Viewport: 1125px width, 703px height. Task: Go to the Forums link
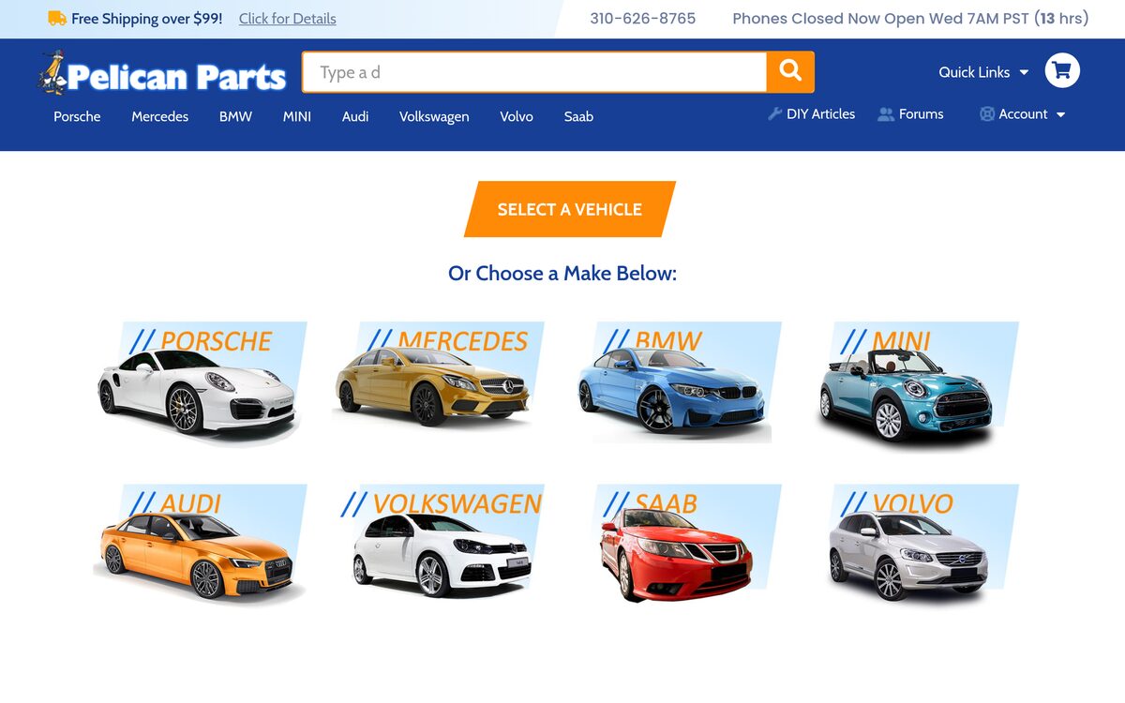click(x=921, y=114)
